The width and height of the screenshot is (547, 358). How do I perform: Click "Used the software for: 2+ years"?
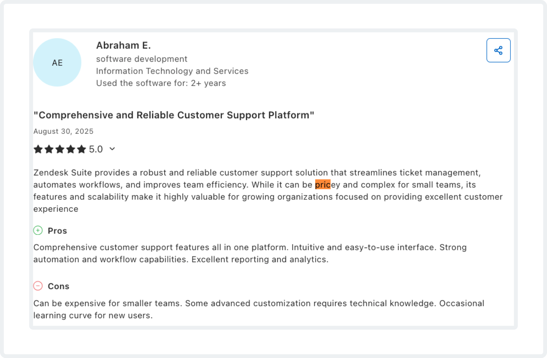pyautogui.click(x=161, y=83)
